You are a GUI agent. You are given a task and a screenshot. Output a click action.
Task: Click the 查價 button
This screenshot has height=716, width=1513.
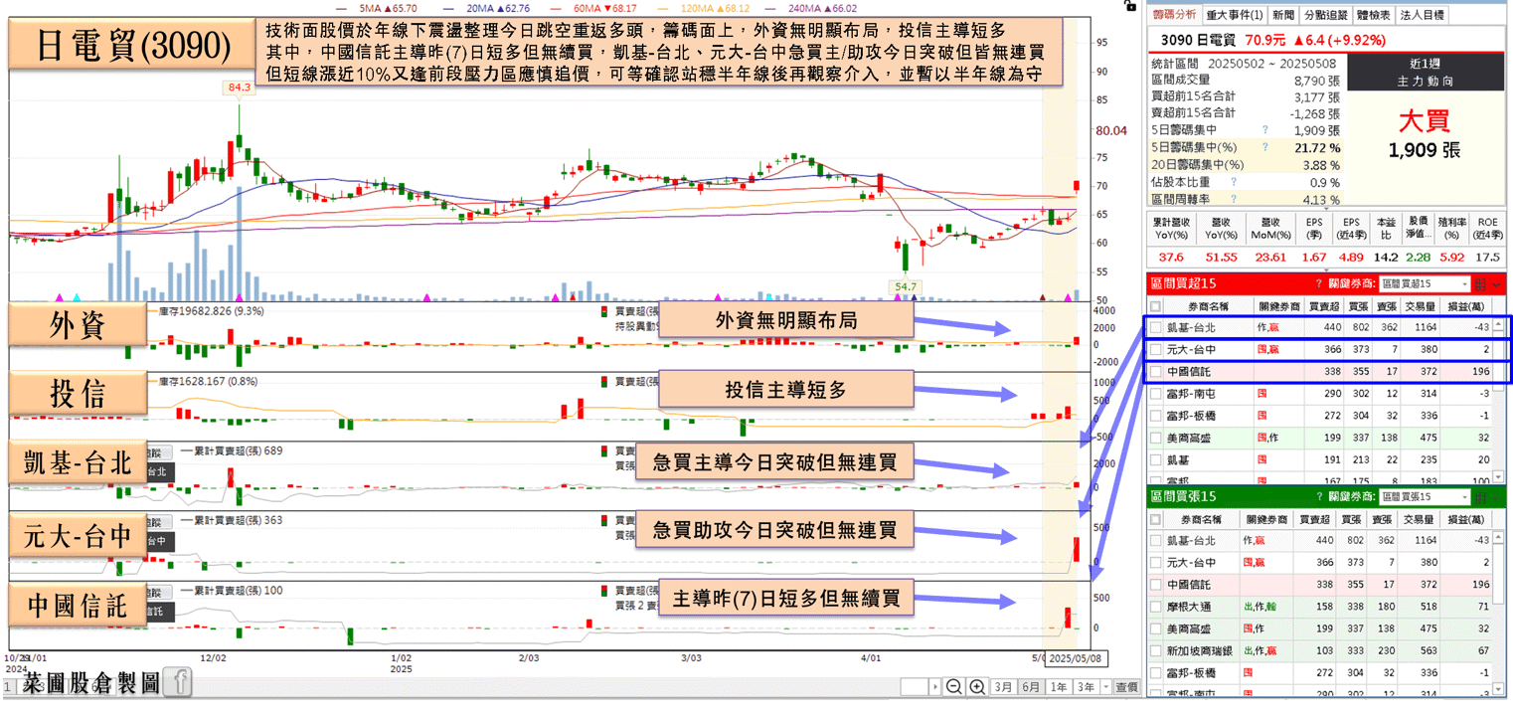pyautogui.click(x=1126, y=687)
